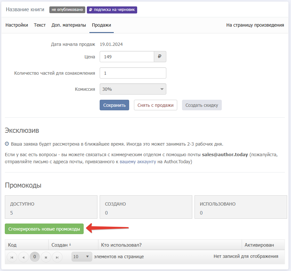Go to previous page of promo codes

click(24, 257)
